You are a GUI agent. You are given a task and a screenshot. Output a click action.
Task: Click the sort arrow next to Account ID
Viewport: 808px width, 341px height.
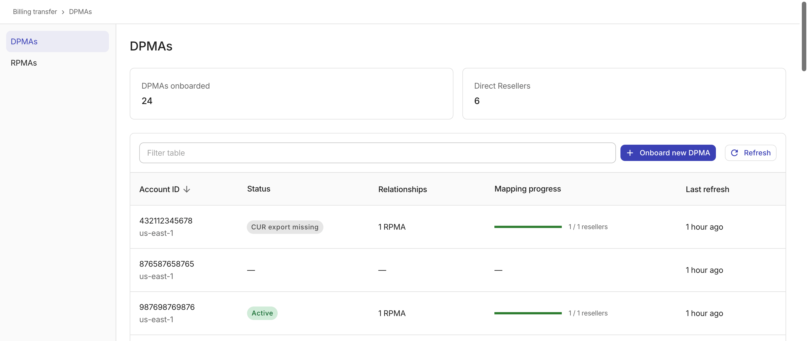(x=187, y=189)
